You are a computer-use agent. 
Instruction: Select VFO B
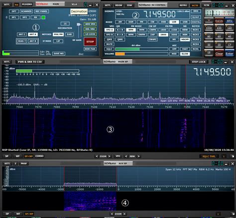(x=109, y=35)
